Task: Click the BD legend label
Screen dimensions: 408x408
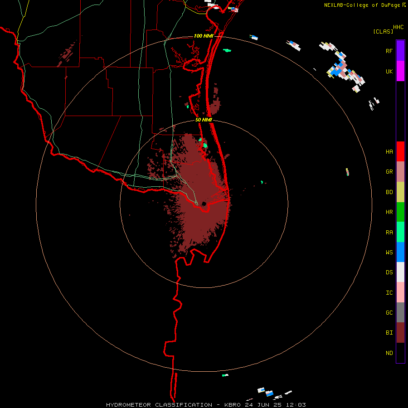Action: (389, 192)
